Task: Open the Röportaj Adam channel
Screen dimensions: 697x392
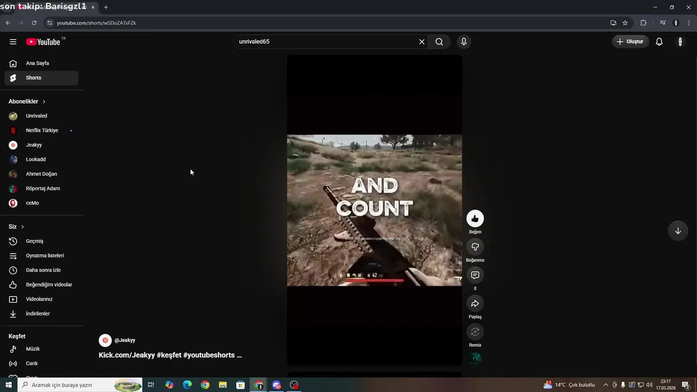Action: (x=41, y=188)
